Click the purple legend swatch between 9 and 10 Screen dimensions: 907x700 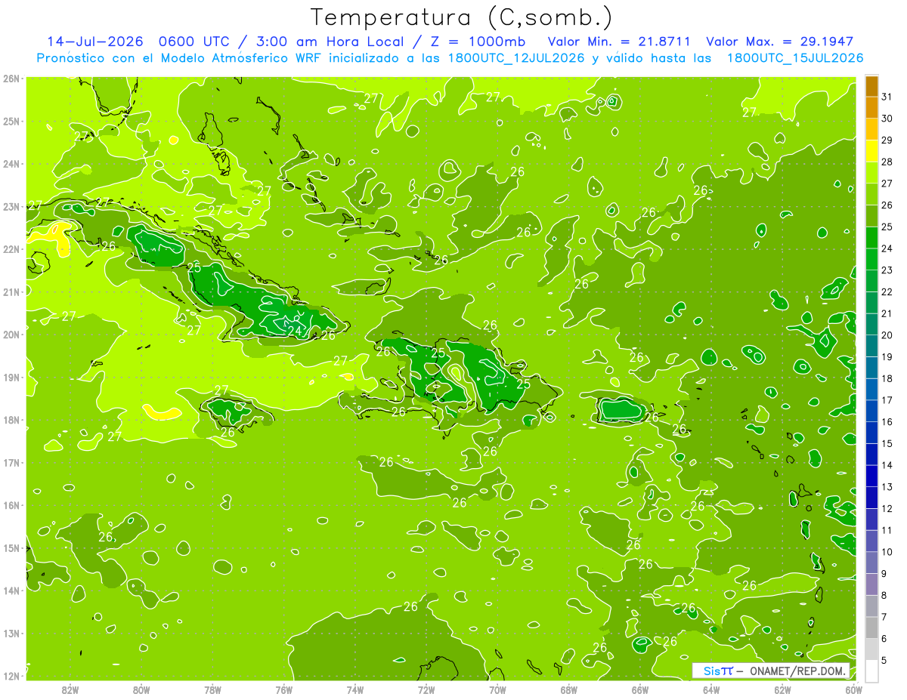871,563
